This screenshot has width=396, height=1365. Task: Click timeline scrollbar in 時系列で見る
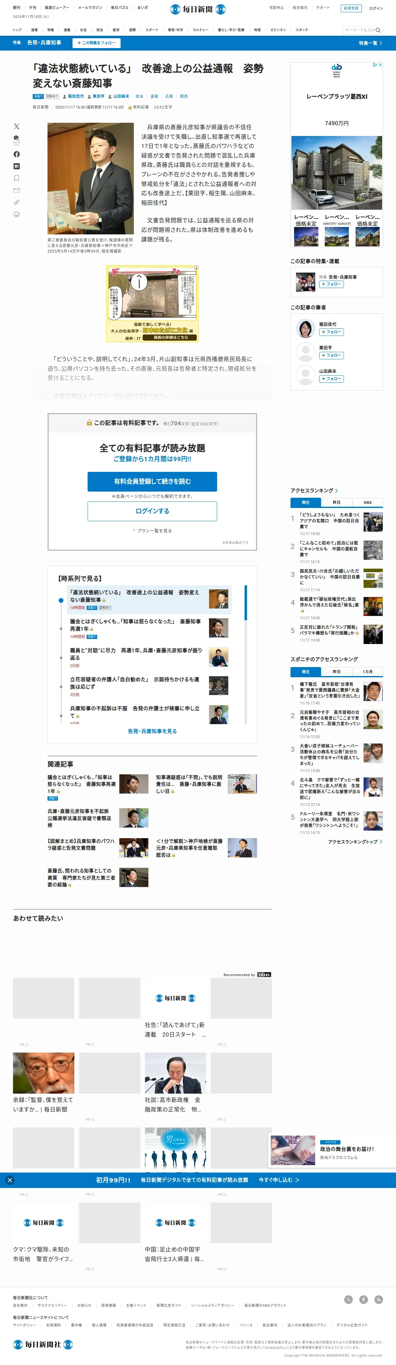(245, 654)
